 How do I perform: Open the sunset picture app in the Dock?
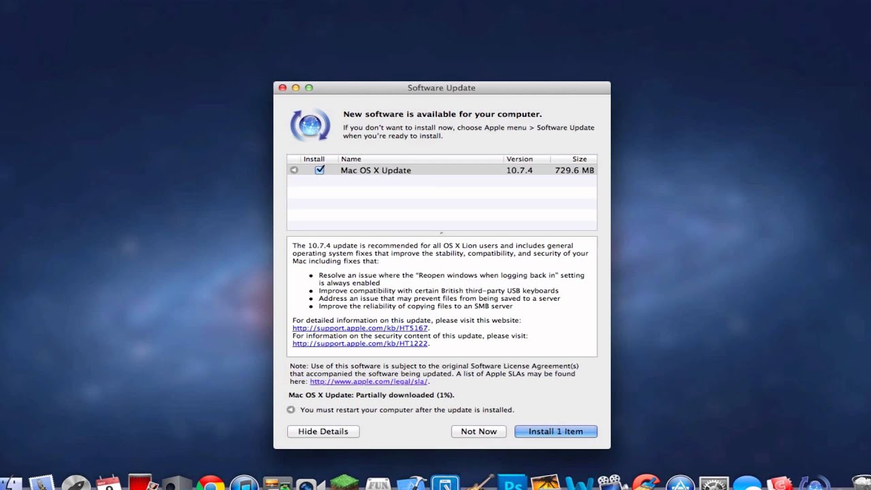546,482
